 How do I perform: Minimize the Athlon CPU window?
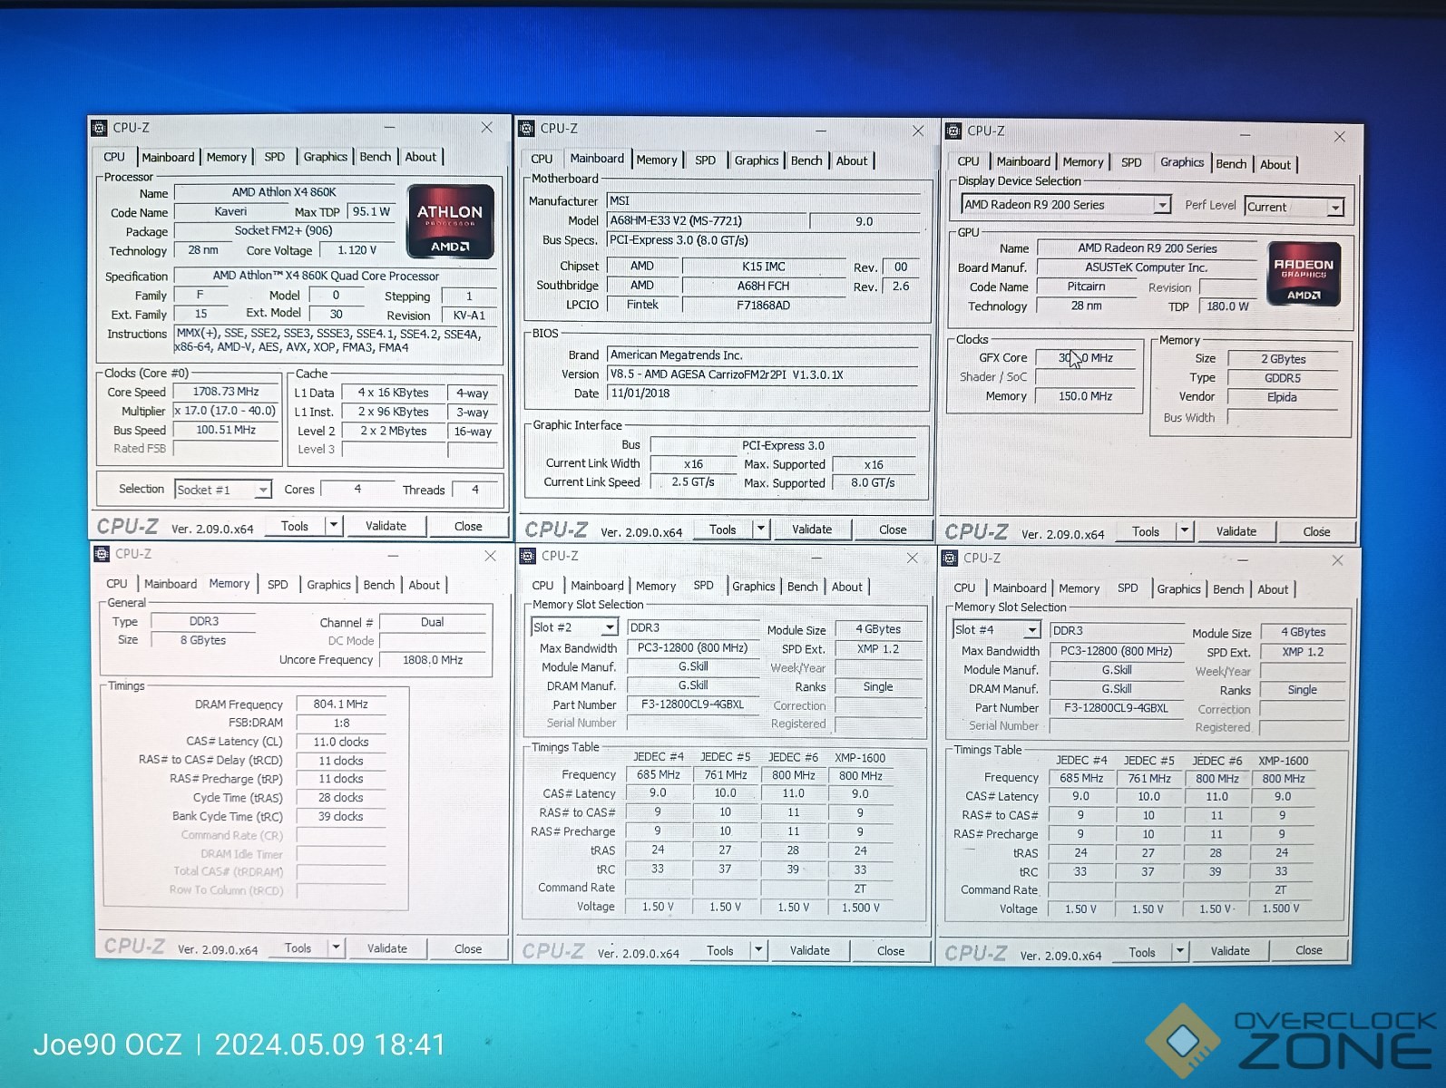[389, 128]
